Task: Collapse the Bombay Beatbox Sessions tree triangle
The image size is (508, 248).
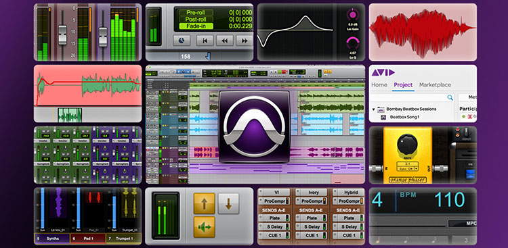Action: pyautogui.click(x=373, y=109)
